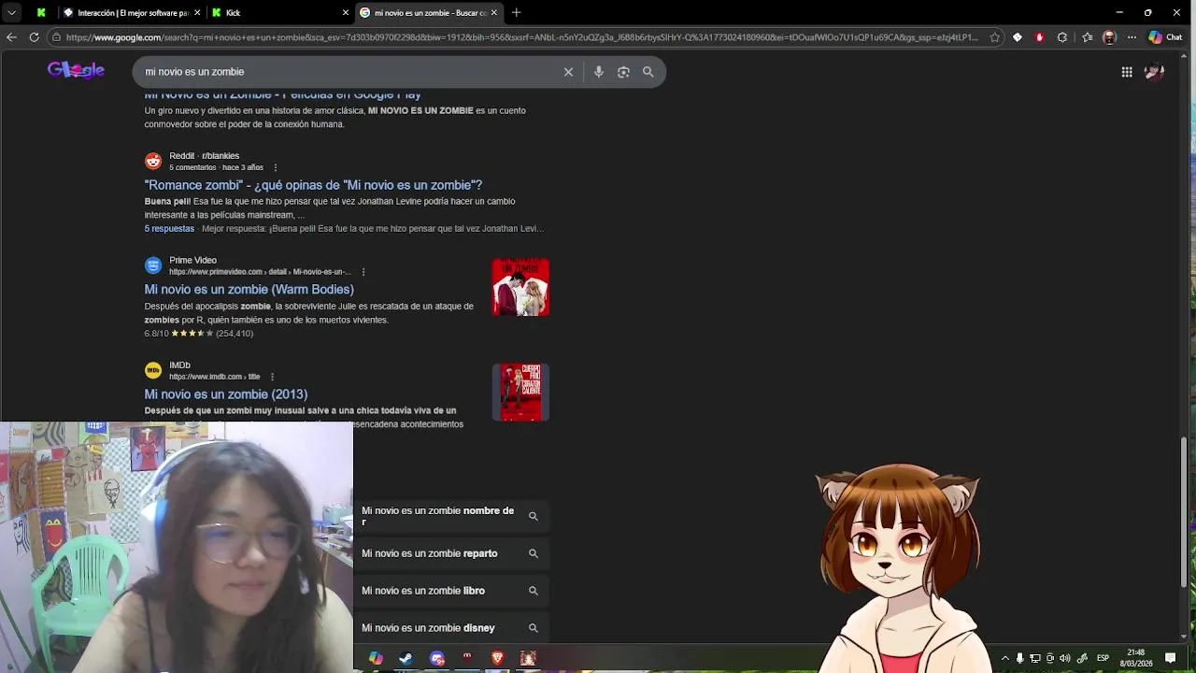Open the ESP language indicator
The image size is (1196, 673).
(1103, 658)
